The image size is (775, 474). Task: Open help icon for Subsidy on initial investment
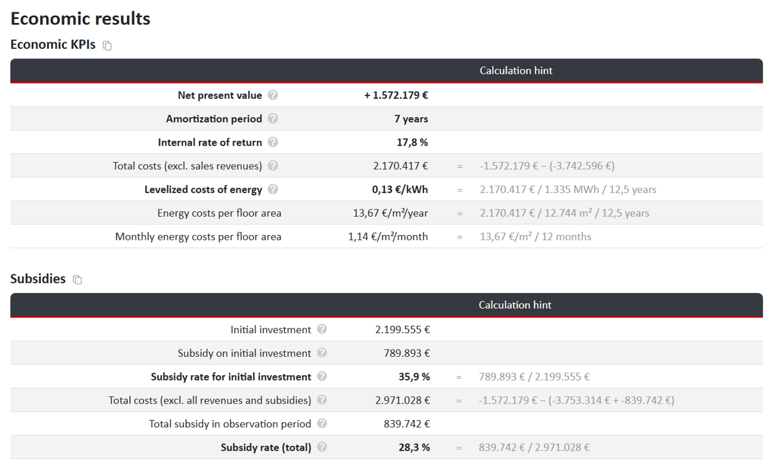click(x=322, y=353)
